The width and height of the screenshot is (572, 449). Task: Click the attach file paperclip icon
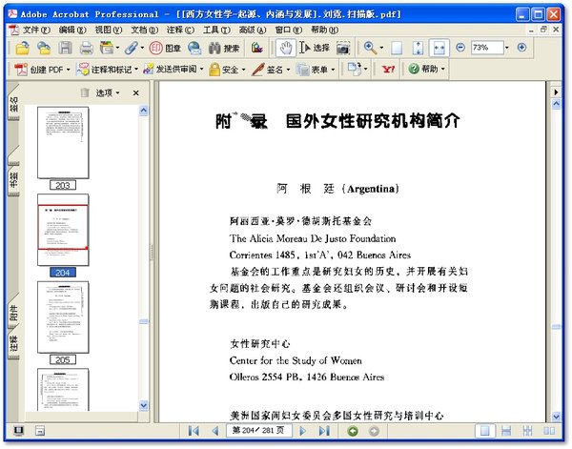point(131,48)
